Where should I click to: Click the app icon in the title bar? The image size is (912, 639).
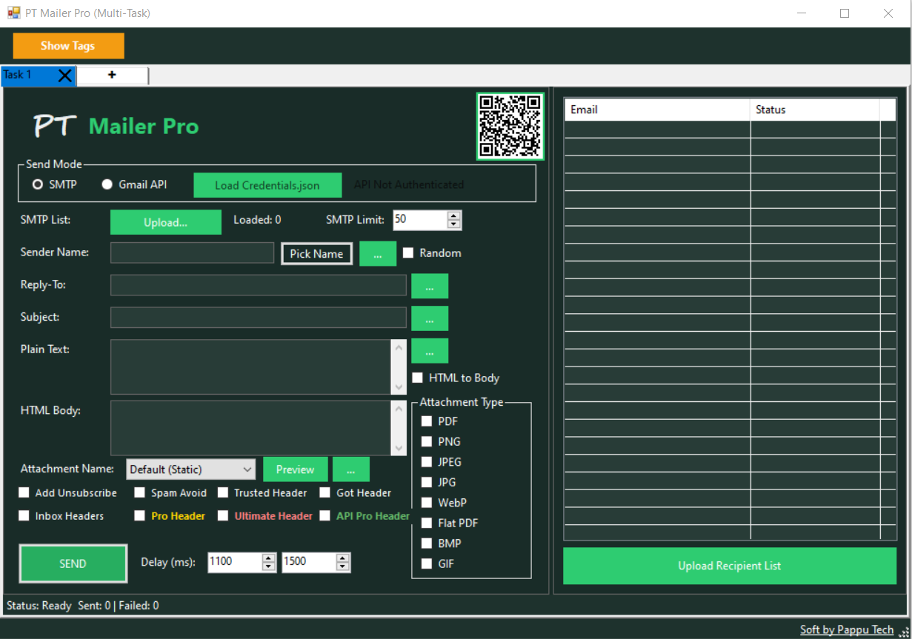14,13
